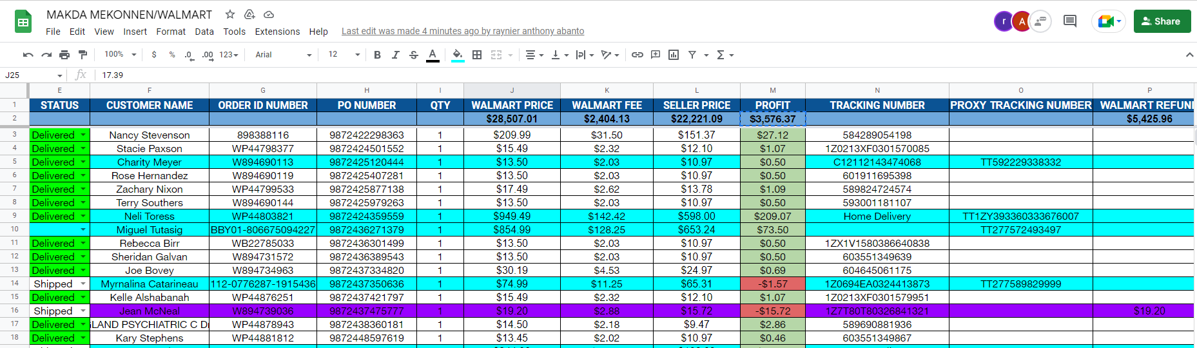
Task: Click the fx formula icon
Action: tap(81, 75)
